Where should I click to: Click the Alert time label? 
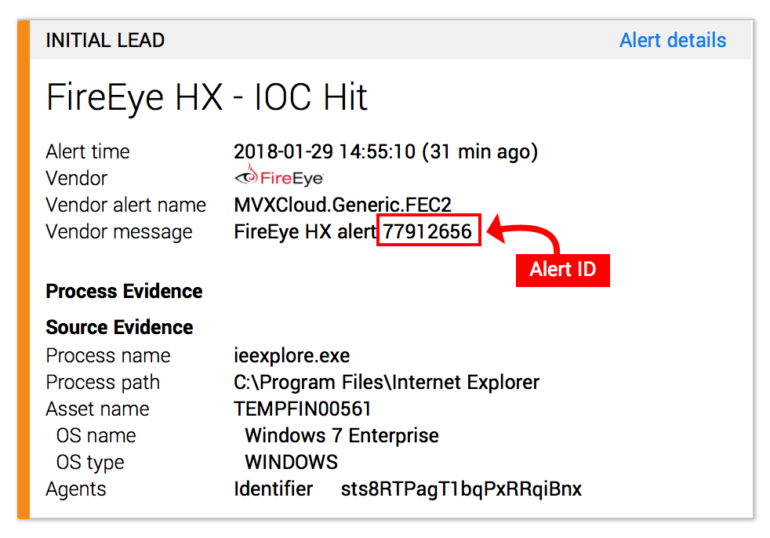88,151
